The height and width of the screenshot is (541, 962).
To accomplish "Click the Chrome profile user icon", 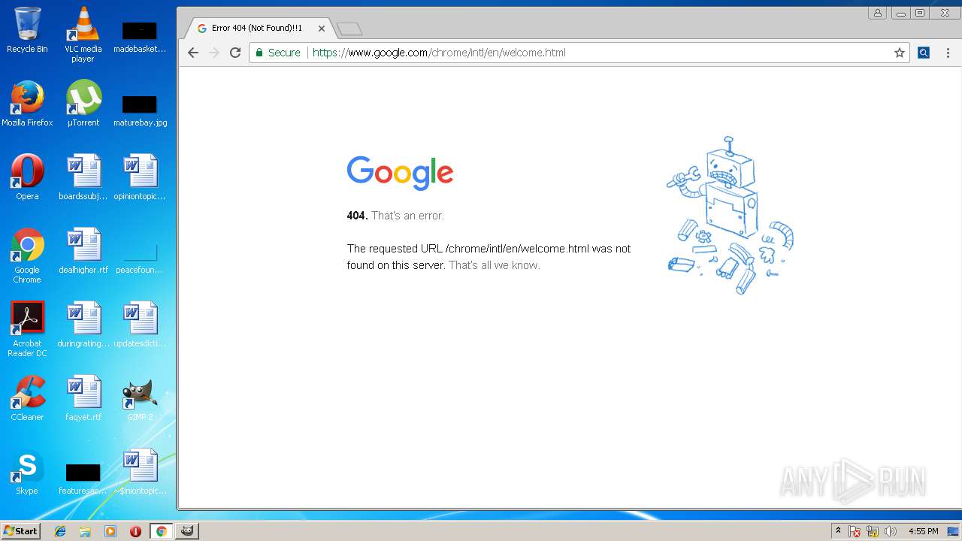I will 877,13.
